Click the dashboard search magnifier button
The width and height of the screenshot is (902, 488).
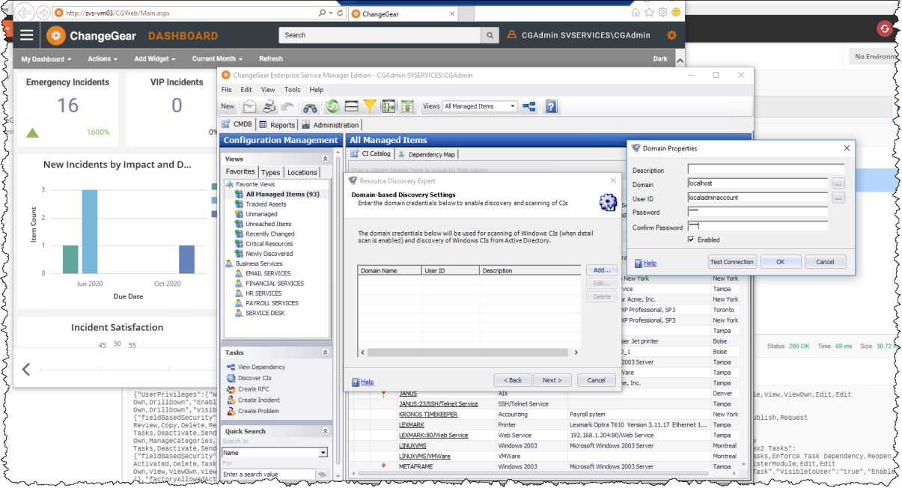(x=490, y=35)
